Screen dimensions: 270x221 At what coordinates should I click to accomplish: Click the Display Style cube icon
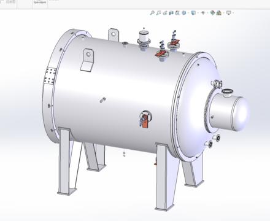coord(193,13)
